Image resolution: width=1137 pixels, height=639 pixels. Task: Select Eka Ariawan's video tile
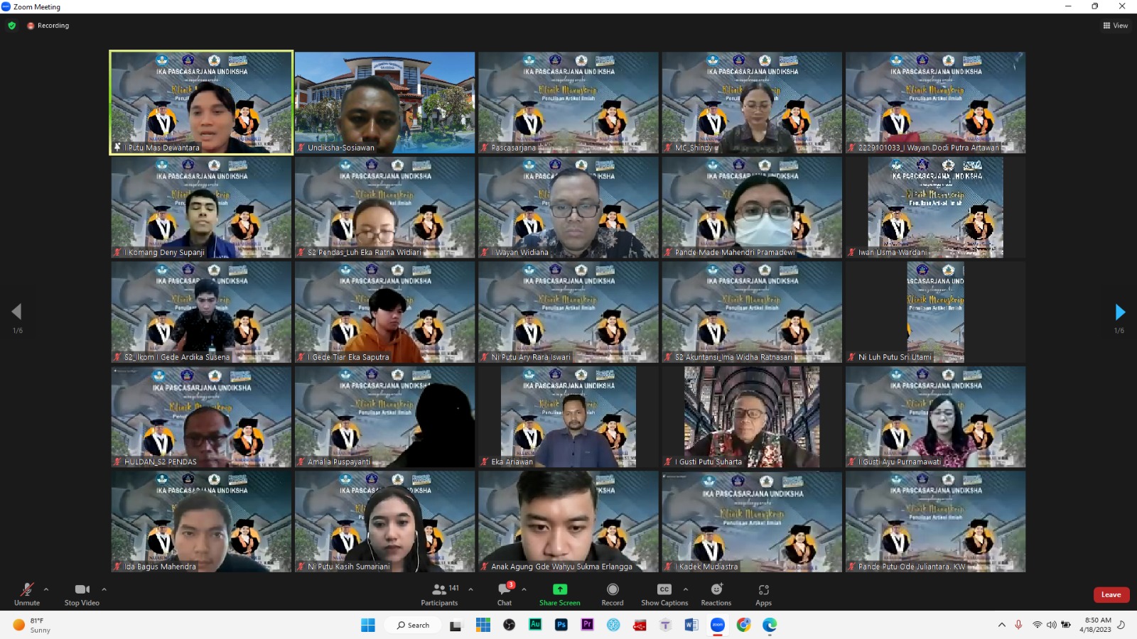tap(568, 416)
